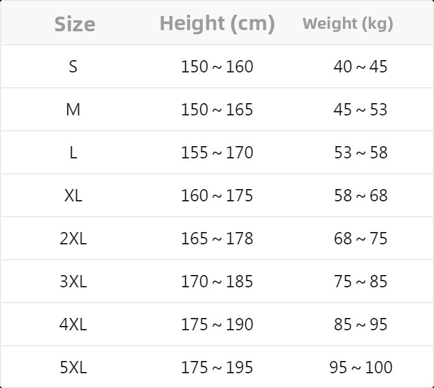The height and width of the screenshot is (388, 434).
Task: Click the 175~190 height value
Action: tap(217, 324)
